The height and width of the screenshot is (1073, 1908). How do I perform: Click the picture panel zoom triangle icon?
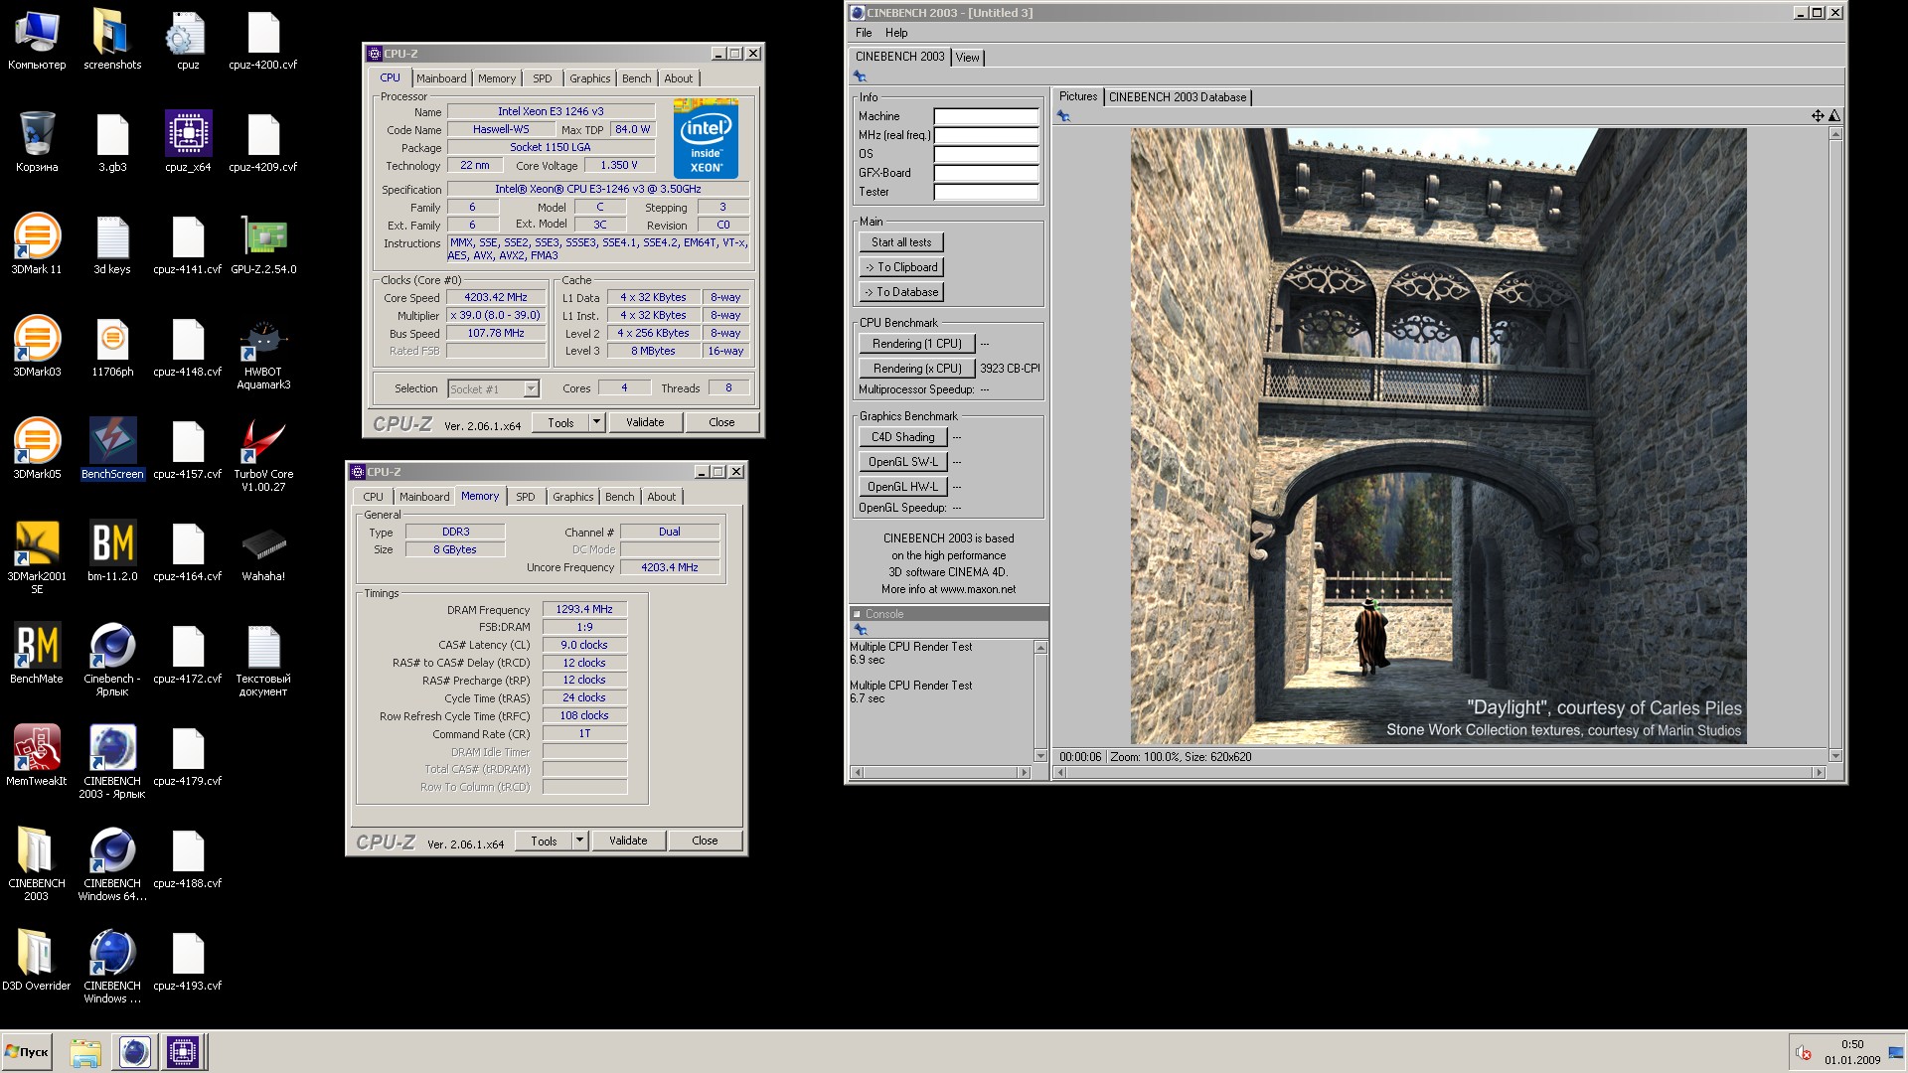click(x=1834, y=116)
